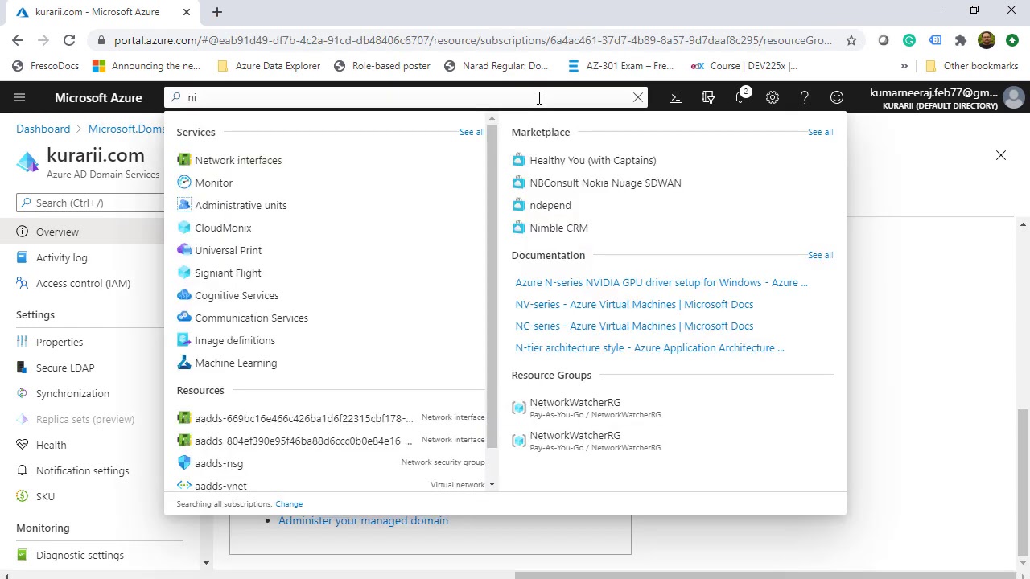Click the Diagnostic settings icon in sidebar
Image resolution: width=1030 pixels, height=579 pixels.
pyautogui.click(x=23, y=555)
